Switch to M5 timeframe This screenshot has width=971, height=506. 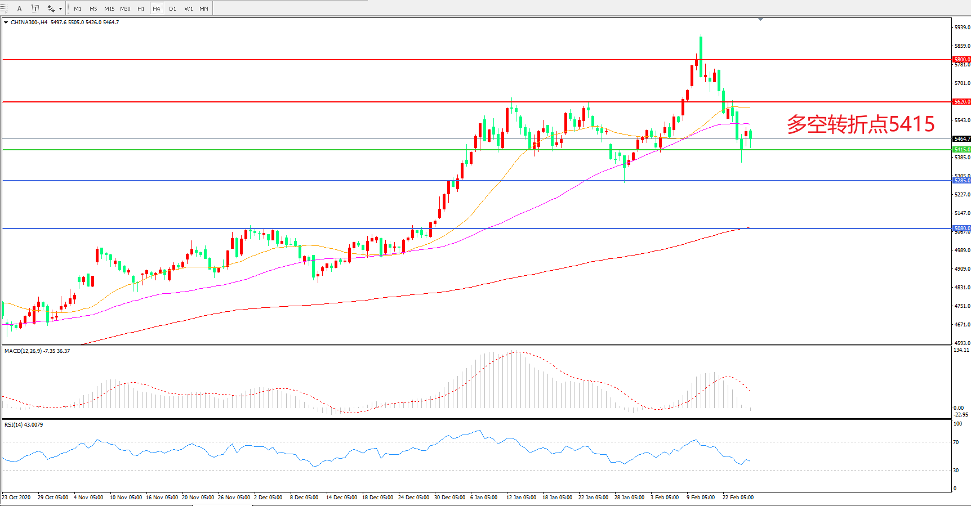point(93,8)
